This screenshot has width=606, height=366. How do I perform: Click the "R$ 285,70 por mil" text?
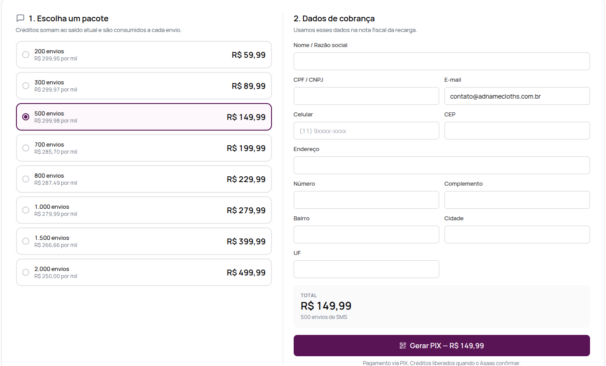[x=56, y=152]
